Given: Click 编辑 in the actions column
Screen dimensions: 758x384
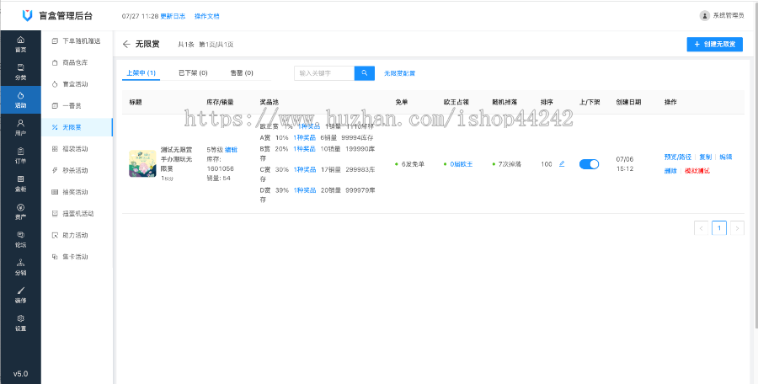Looking at the screenshot, I should coord(726,157).
